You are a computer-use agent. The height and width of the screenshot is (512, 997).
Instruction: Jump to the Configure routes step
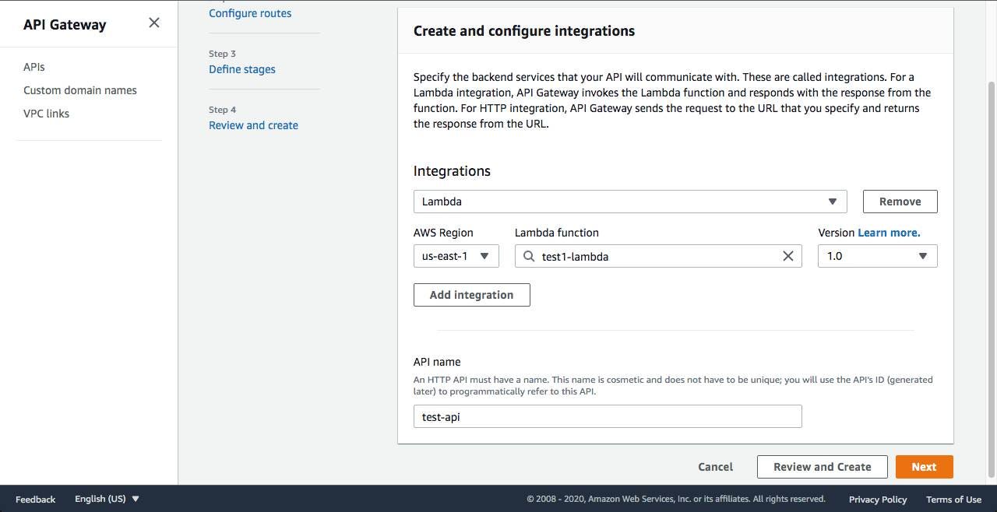(250, 13)
